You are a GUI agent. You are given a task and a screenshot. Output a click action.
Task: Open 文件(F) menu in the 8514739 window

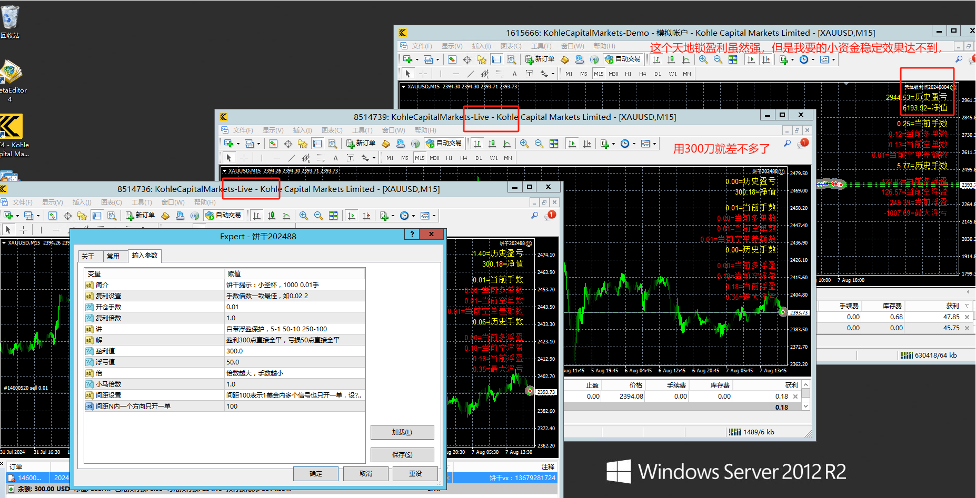(x=243, y=130)
